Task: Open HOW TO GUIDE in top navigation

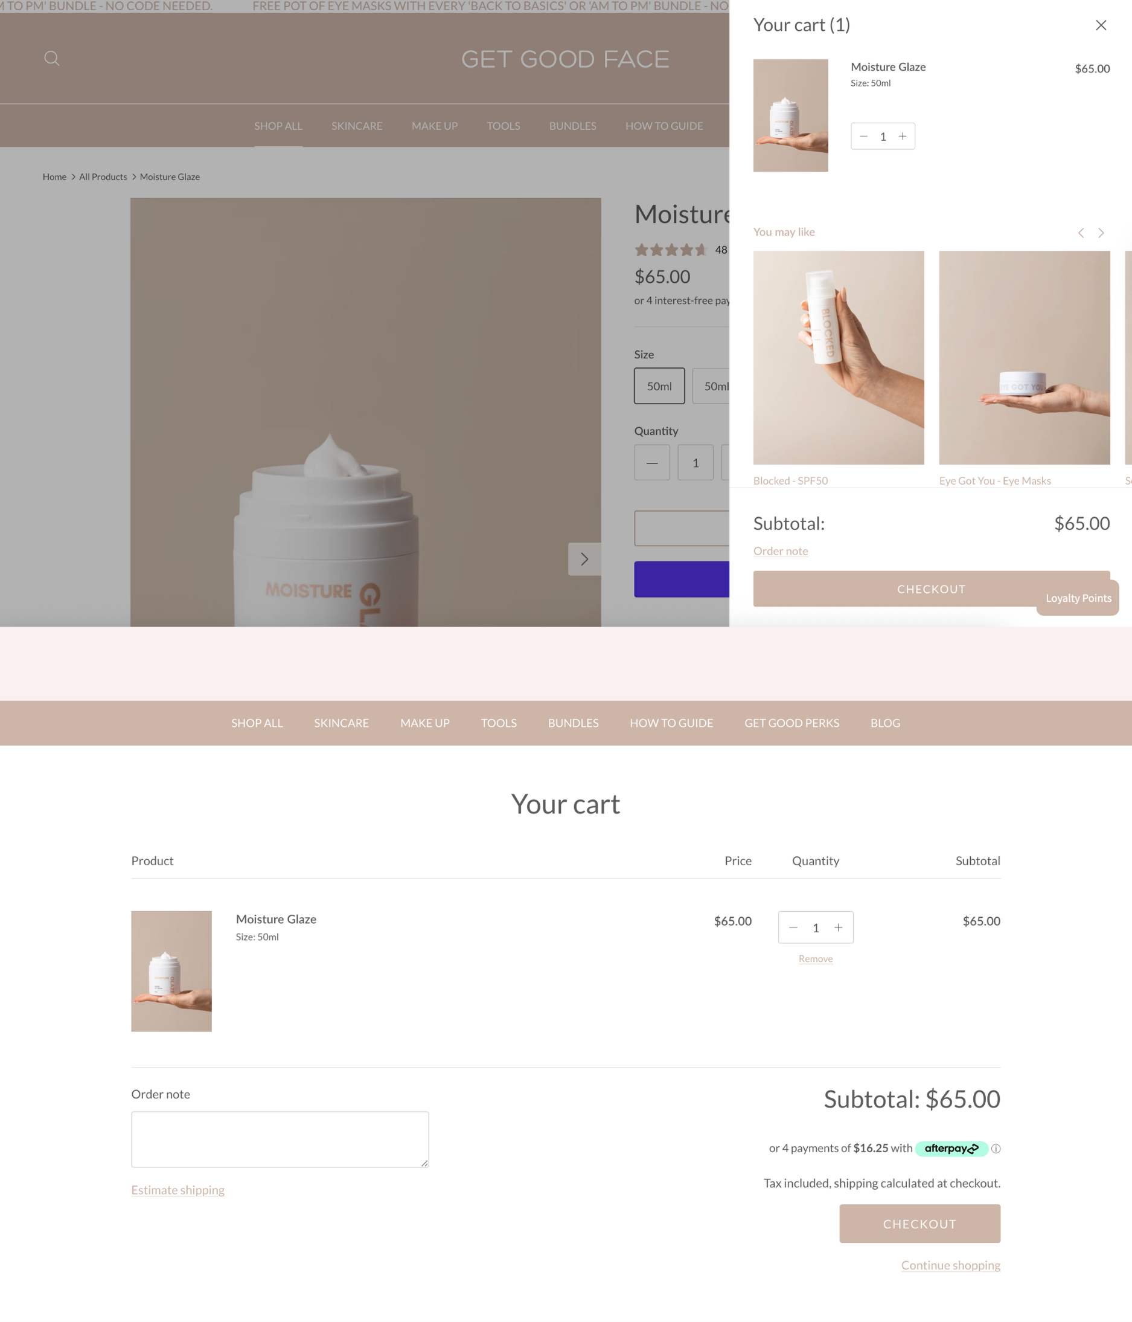Action: (664, 126)
